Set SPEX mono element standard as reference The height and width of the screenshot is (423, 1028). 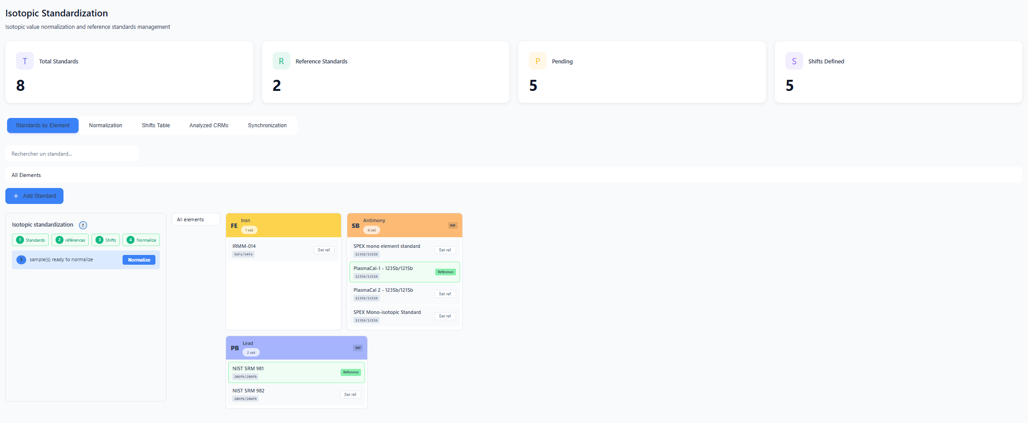[445, 250]
